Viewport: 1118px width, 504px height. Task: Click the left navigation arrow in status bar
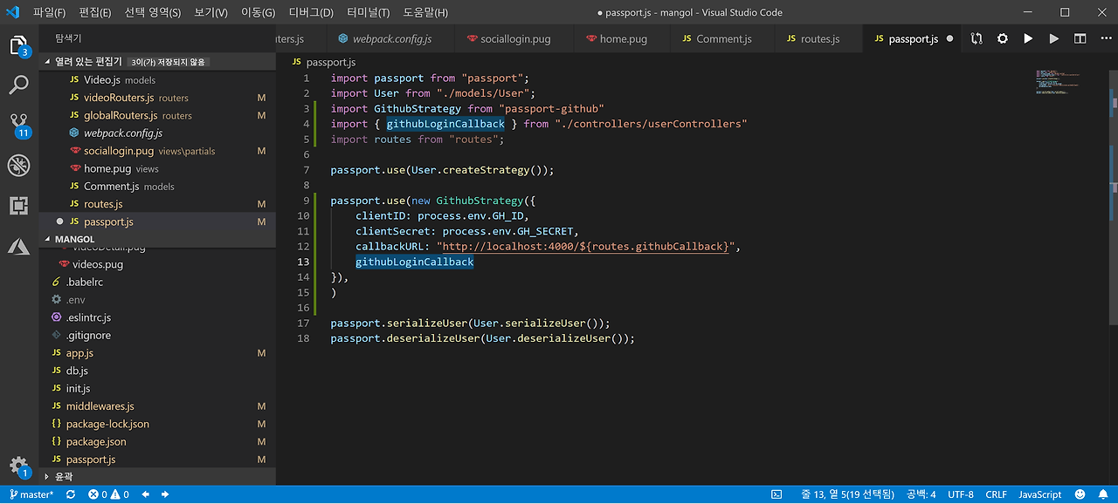click(x=146, y=494)
